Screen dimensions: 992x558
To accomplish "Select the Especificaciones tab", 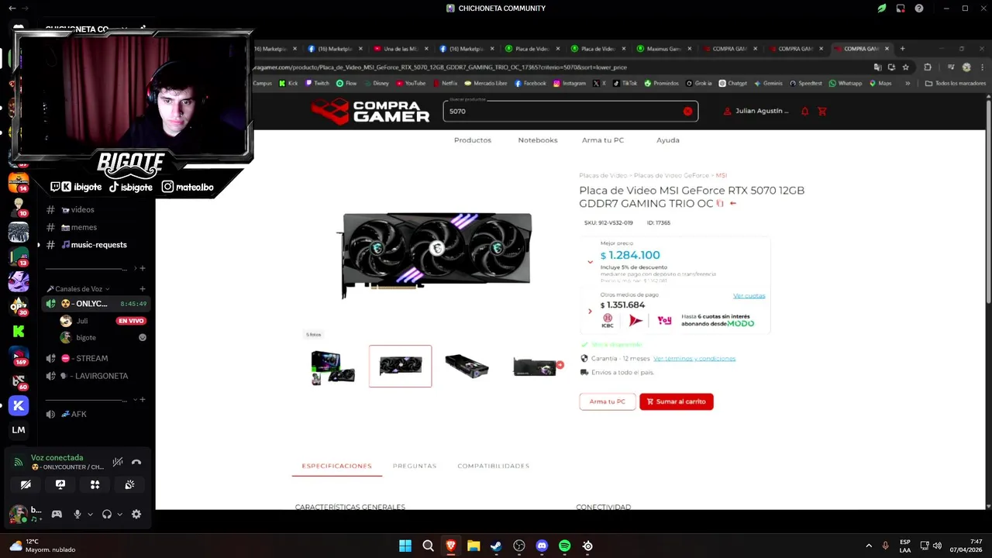I will pos(336,466).
